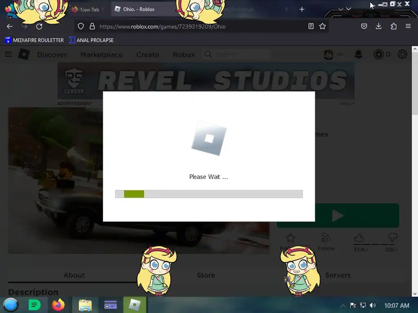
Task: Click the Report link under advertisement
Action: 347,104
